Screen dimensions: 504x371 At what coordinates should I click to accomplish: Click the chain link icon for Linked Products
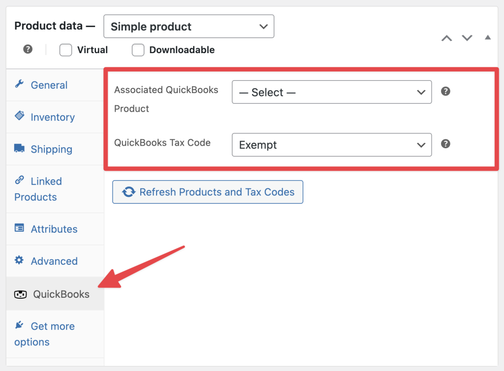pyautogui.click(x=19, y=181)
